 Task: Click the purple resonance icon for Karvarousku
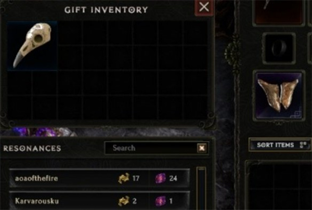tap(160, 201)
